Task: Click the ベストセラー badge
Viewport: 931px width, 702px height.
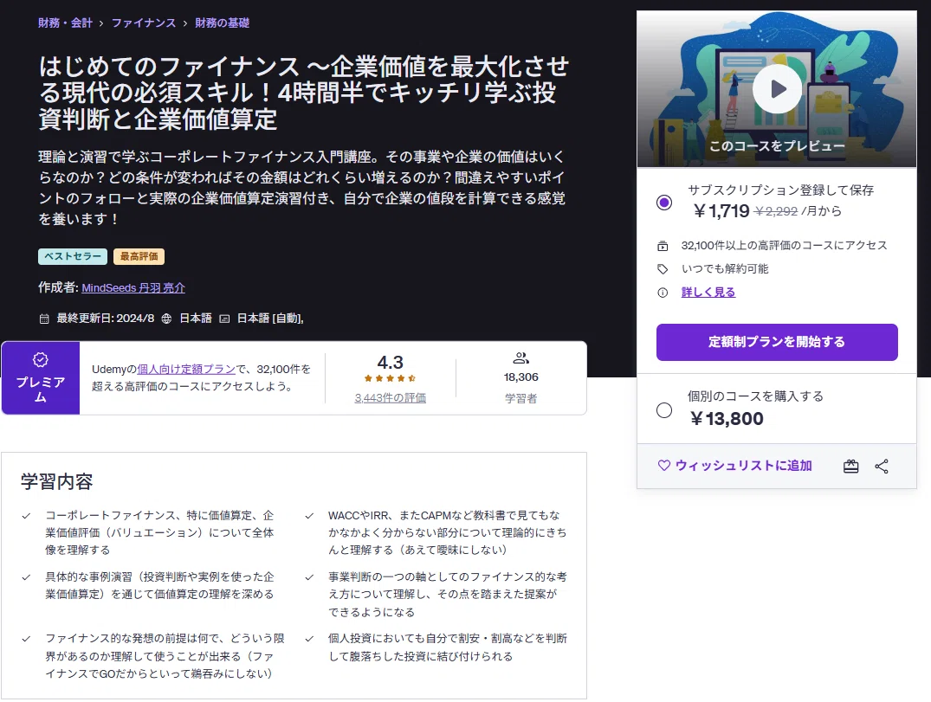Action: pyautogui.click(x=73, y=256)
